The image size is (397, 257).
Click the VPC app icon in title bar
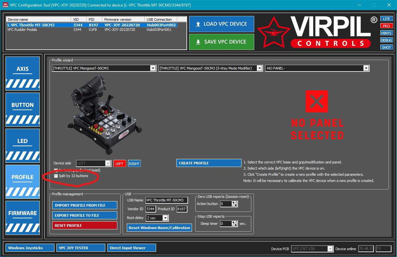pyautogui.click(x=5, y=5)
